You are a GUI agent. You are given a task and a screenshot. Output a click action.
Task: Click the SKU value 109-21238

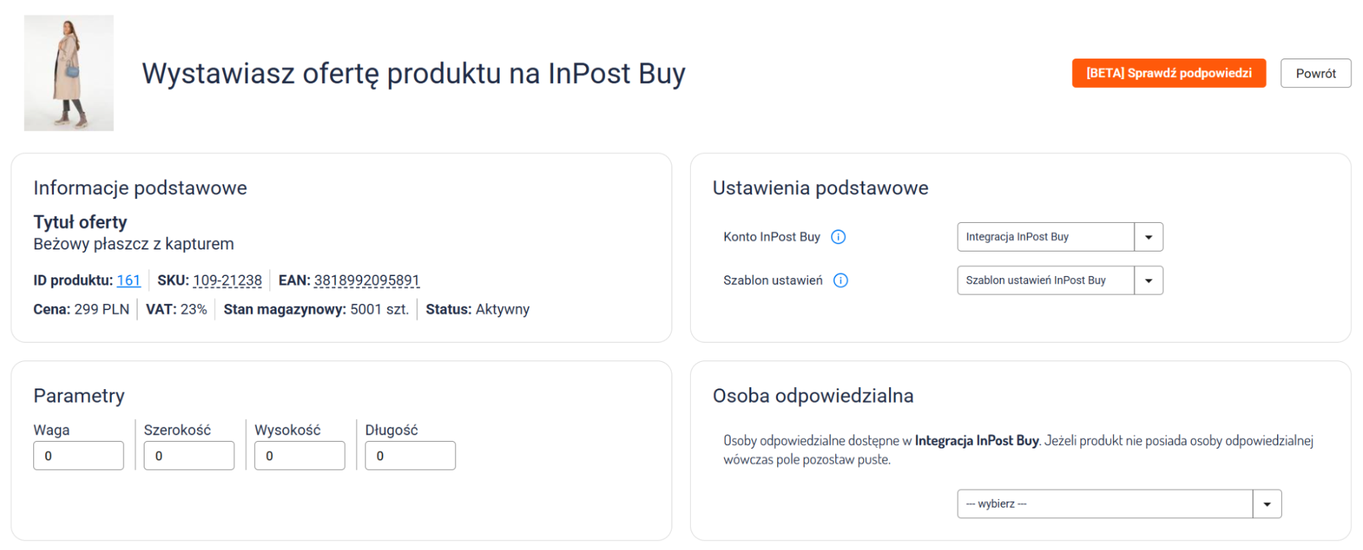[x=227, y=281]
